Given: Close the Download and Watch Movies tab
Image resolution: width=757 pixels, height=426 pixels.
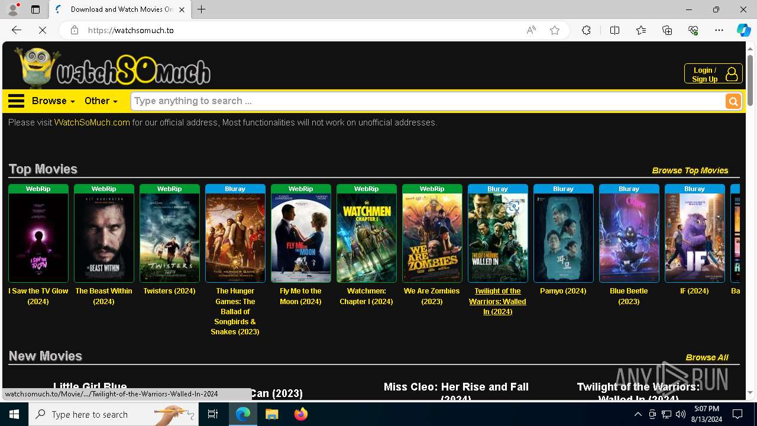Looking at the screenshot, I should [182, 9].
